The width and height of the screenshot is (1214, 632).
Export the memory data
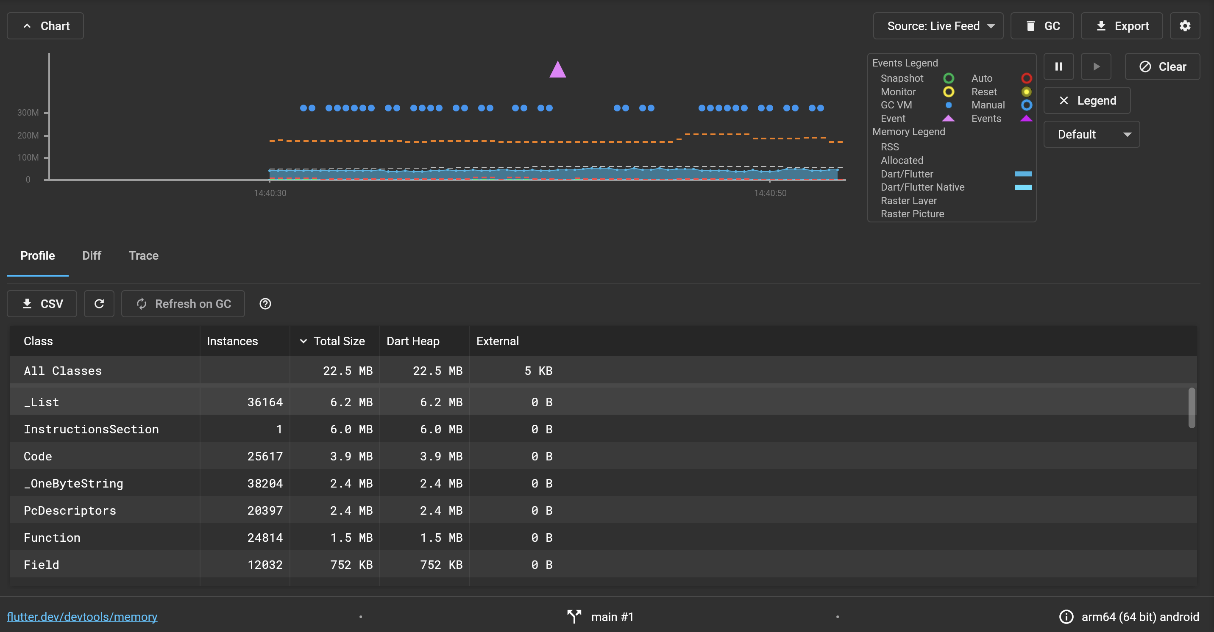(1121, 26)
